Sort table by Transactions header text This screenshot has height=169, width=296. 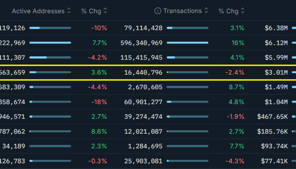182,11
